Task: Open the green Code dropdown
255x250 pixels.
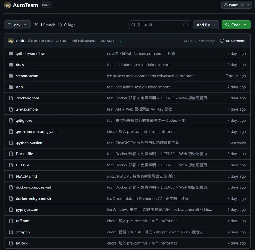Action: [x=236, y=25]
